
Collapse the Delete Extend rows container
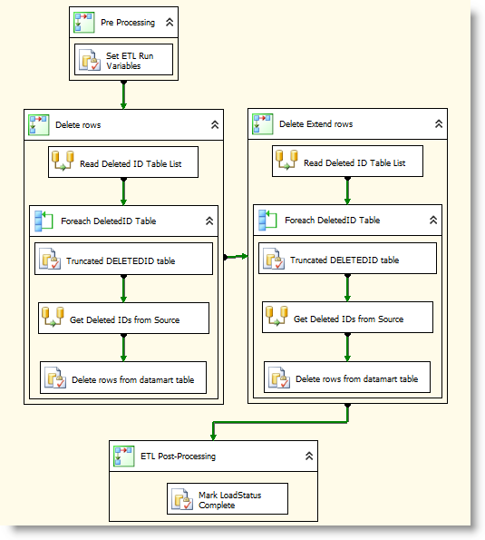pyautogui.click(x=439, y=124)
